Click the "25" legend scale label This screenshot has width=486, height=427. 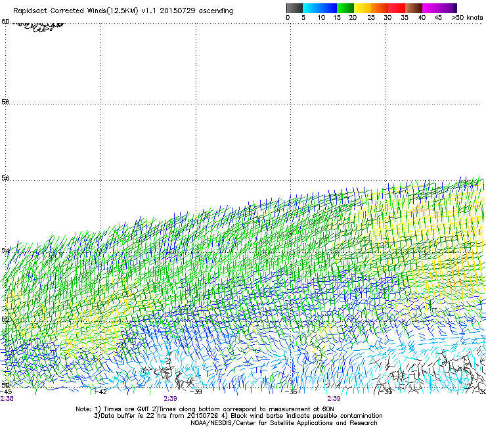coord(371,18)
